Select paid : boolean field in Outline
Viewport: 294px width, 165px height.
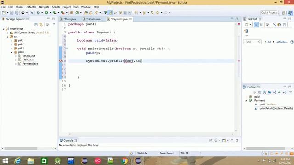[268, 104]
